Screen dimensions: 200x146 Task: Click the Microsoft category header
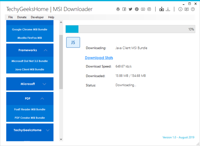point(30,84)
